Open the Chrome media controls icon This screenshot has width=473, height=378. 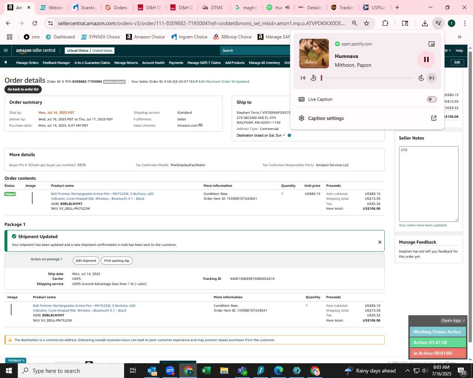(x=438, y=23)
